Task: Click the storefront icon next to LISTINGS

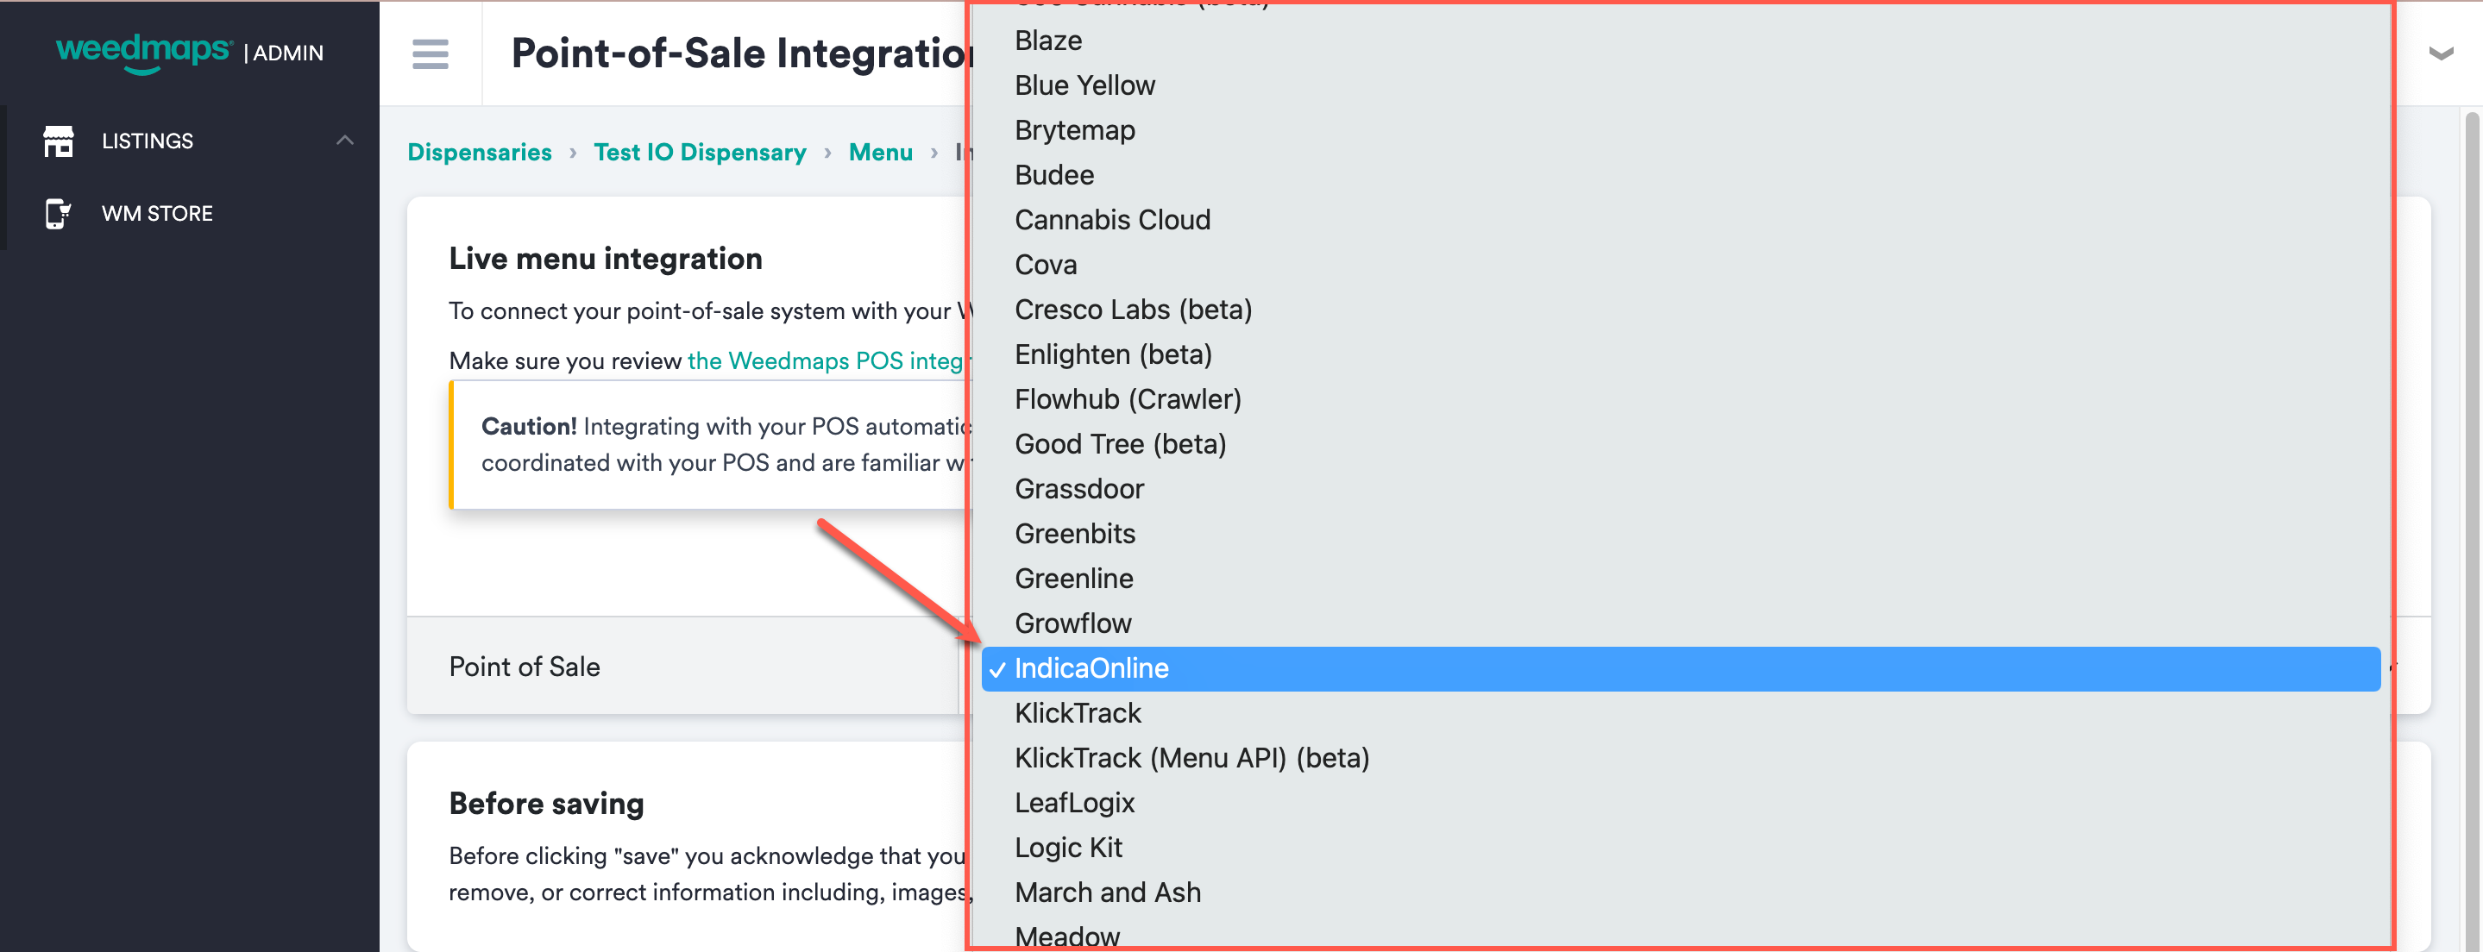Action: (59, 141)
